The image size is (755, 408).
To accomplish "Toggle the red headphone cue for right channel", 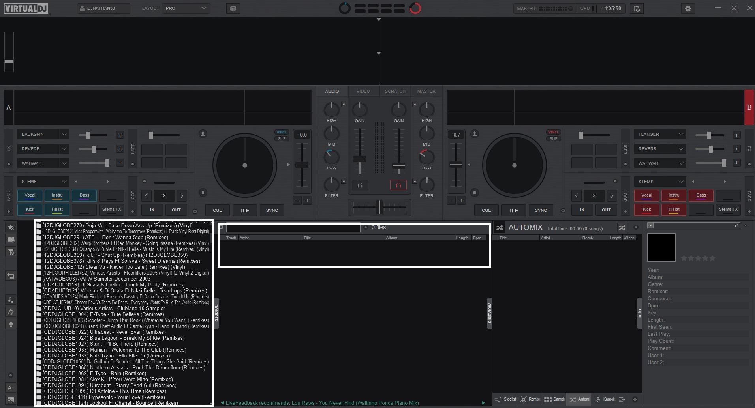I will pos(398,185).
